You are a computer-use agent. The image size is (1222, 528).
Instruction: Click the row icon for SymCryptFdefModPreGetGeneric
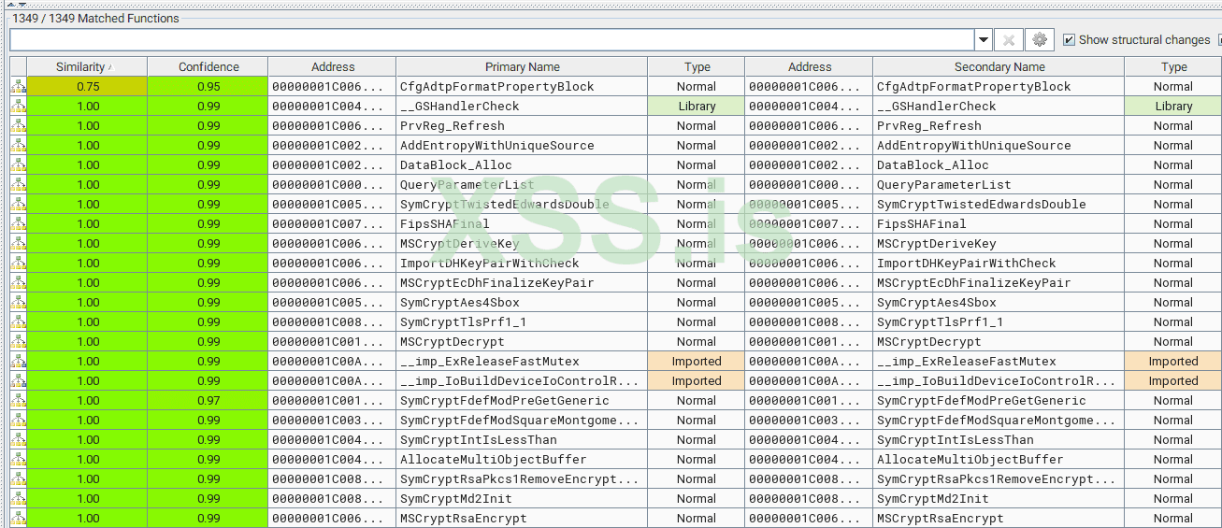[x=18, y=401]
